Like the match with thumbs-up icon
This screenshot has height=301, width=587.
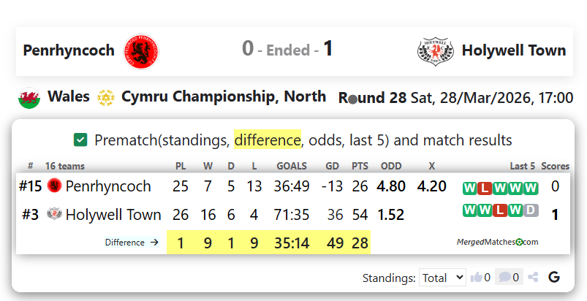coord(477,278)
